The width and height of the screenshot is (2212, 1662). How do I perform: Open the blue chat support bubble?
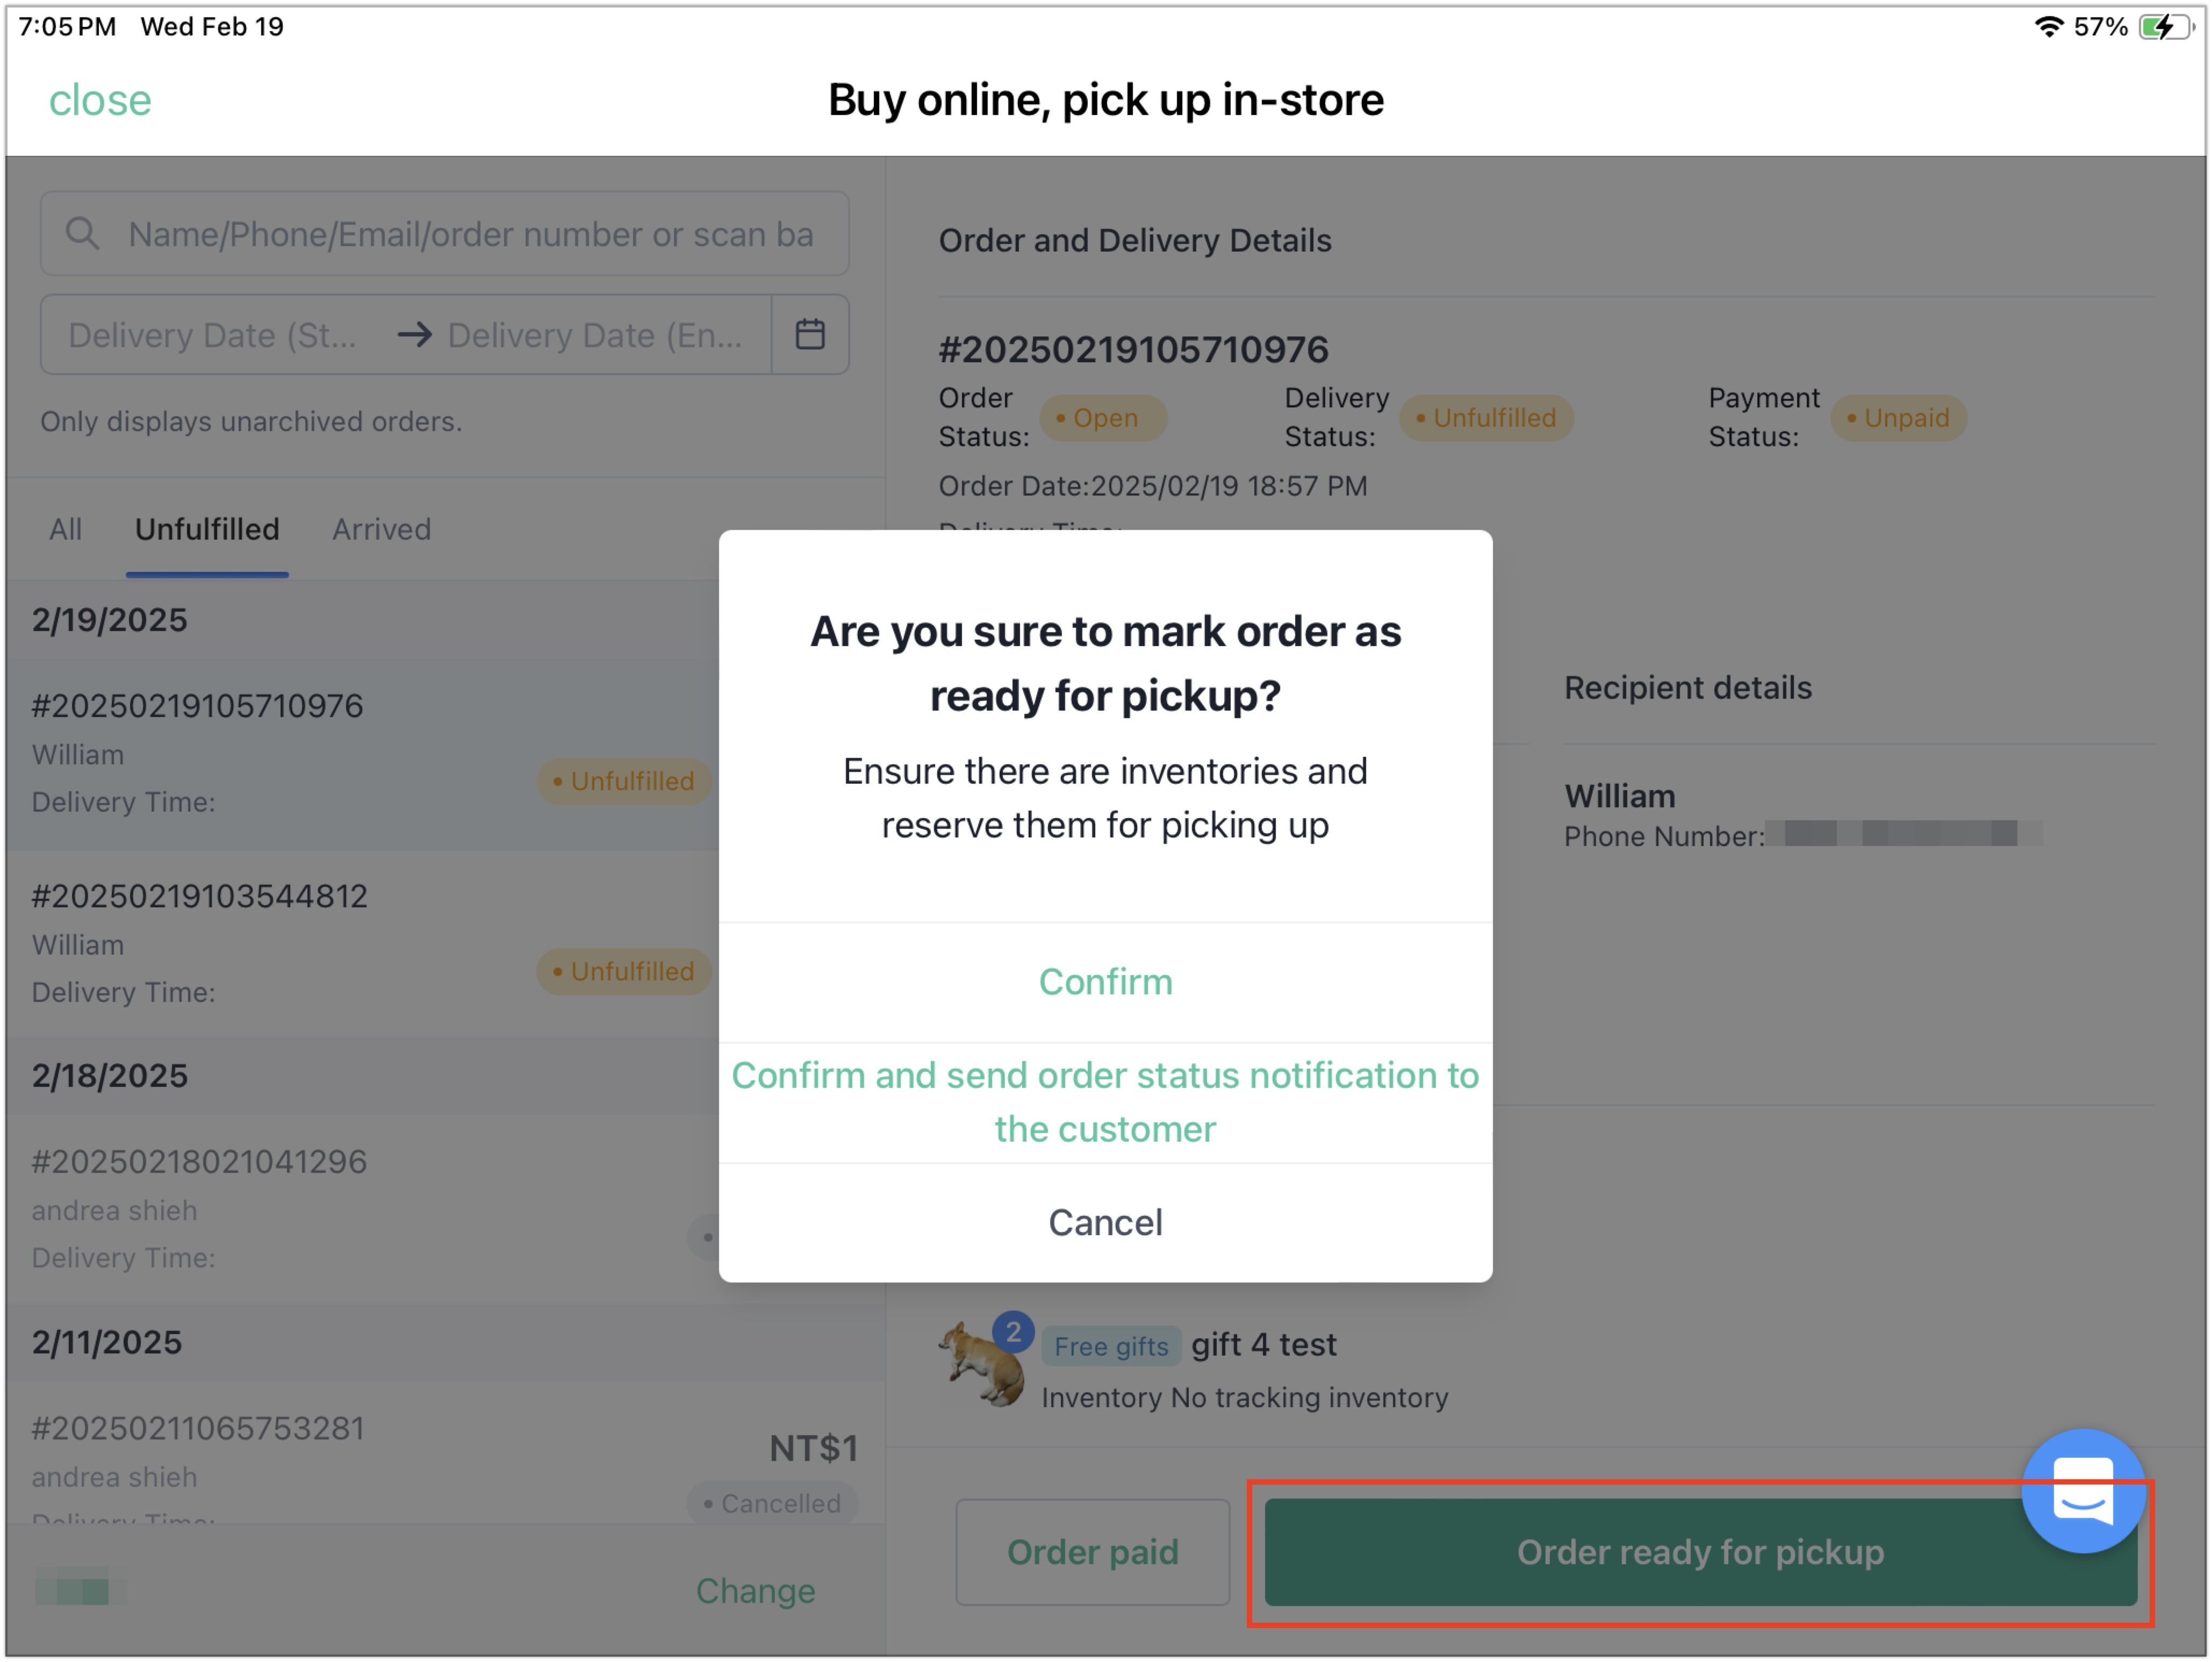[2082, 1491]
